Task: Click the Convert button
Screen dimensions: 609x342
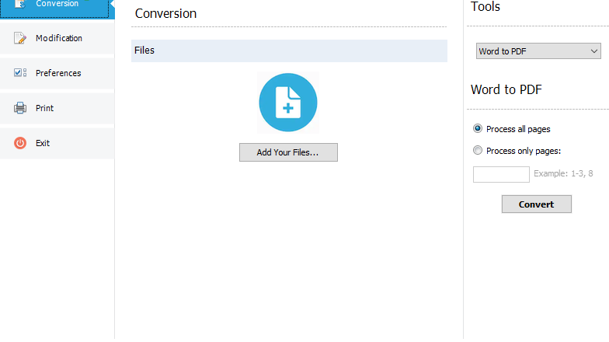Action: 536,204
